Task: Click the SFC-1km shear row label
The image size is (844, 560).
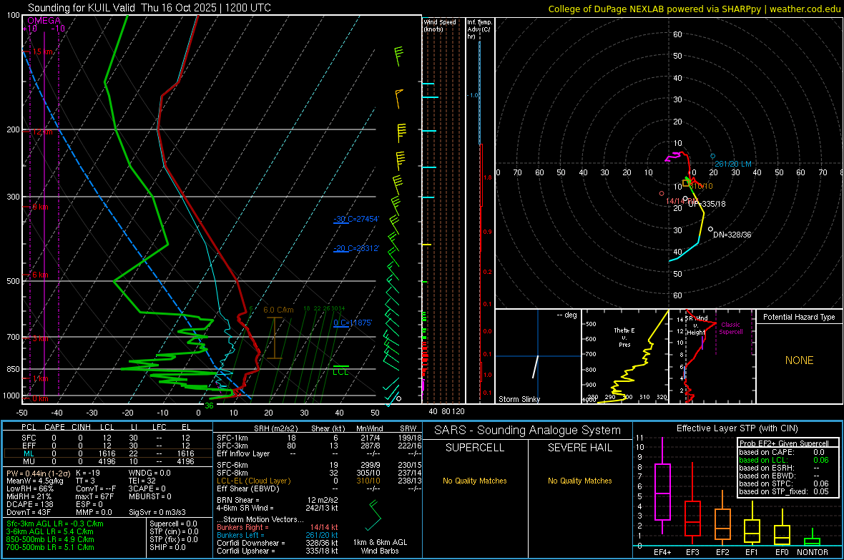Action: point(232,438)
